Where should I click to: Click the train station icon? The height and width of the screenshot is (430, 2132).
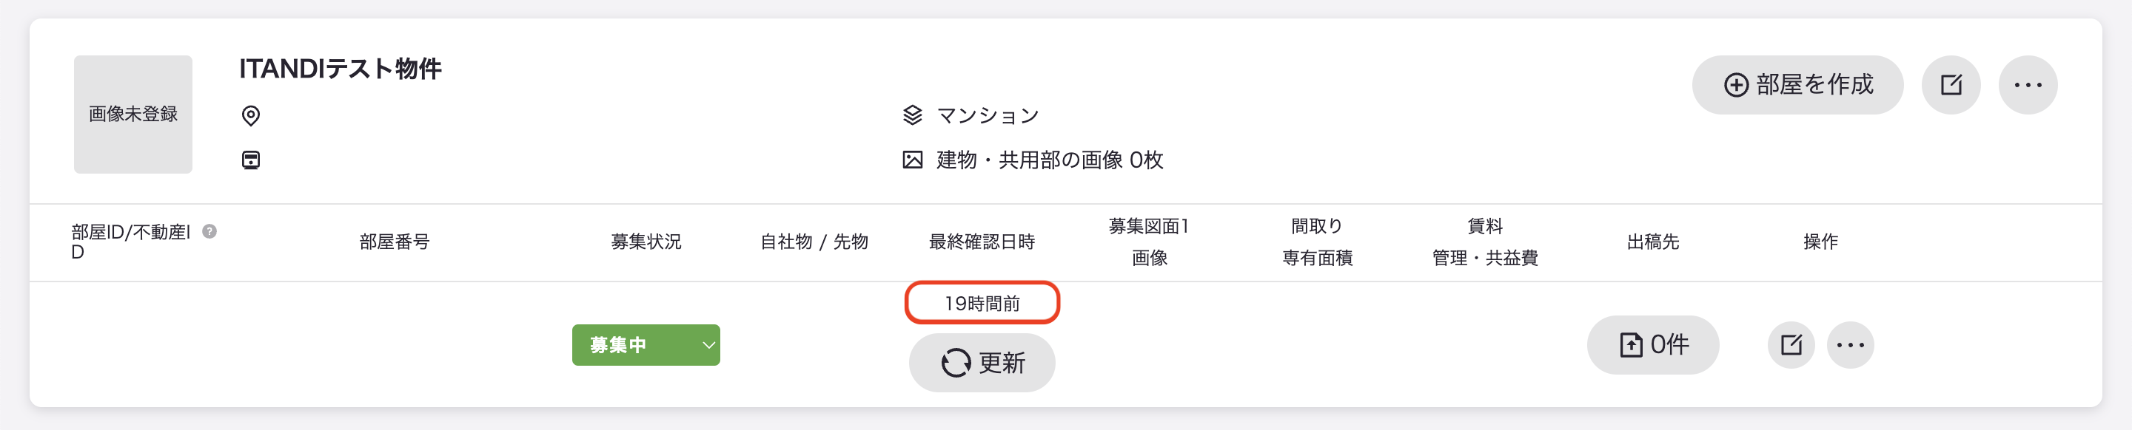pos(251,160)
